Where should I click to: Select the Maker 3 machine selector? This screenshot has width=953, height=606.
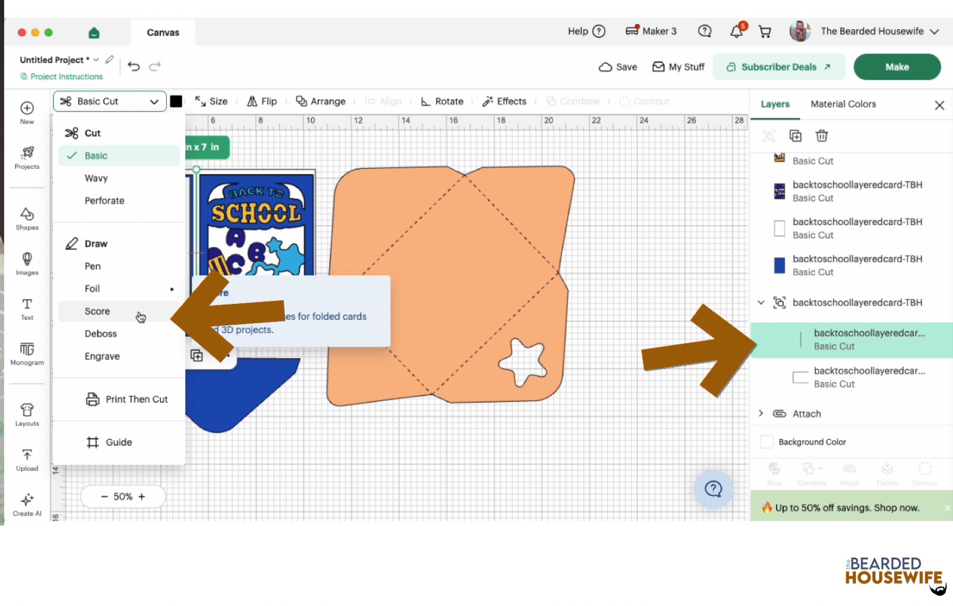(651, 31)
